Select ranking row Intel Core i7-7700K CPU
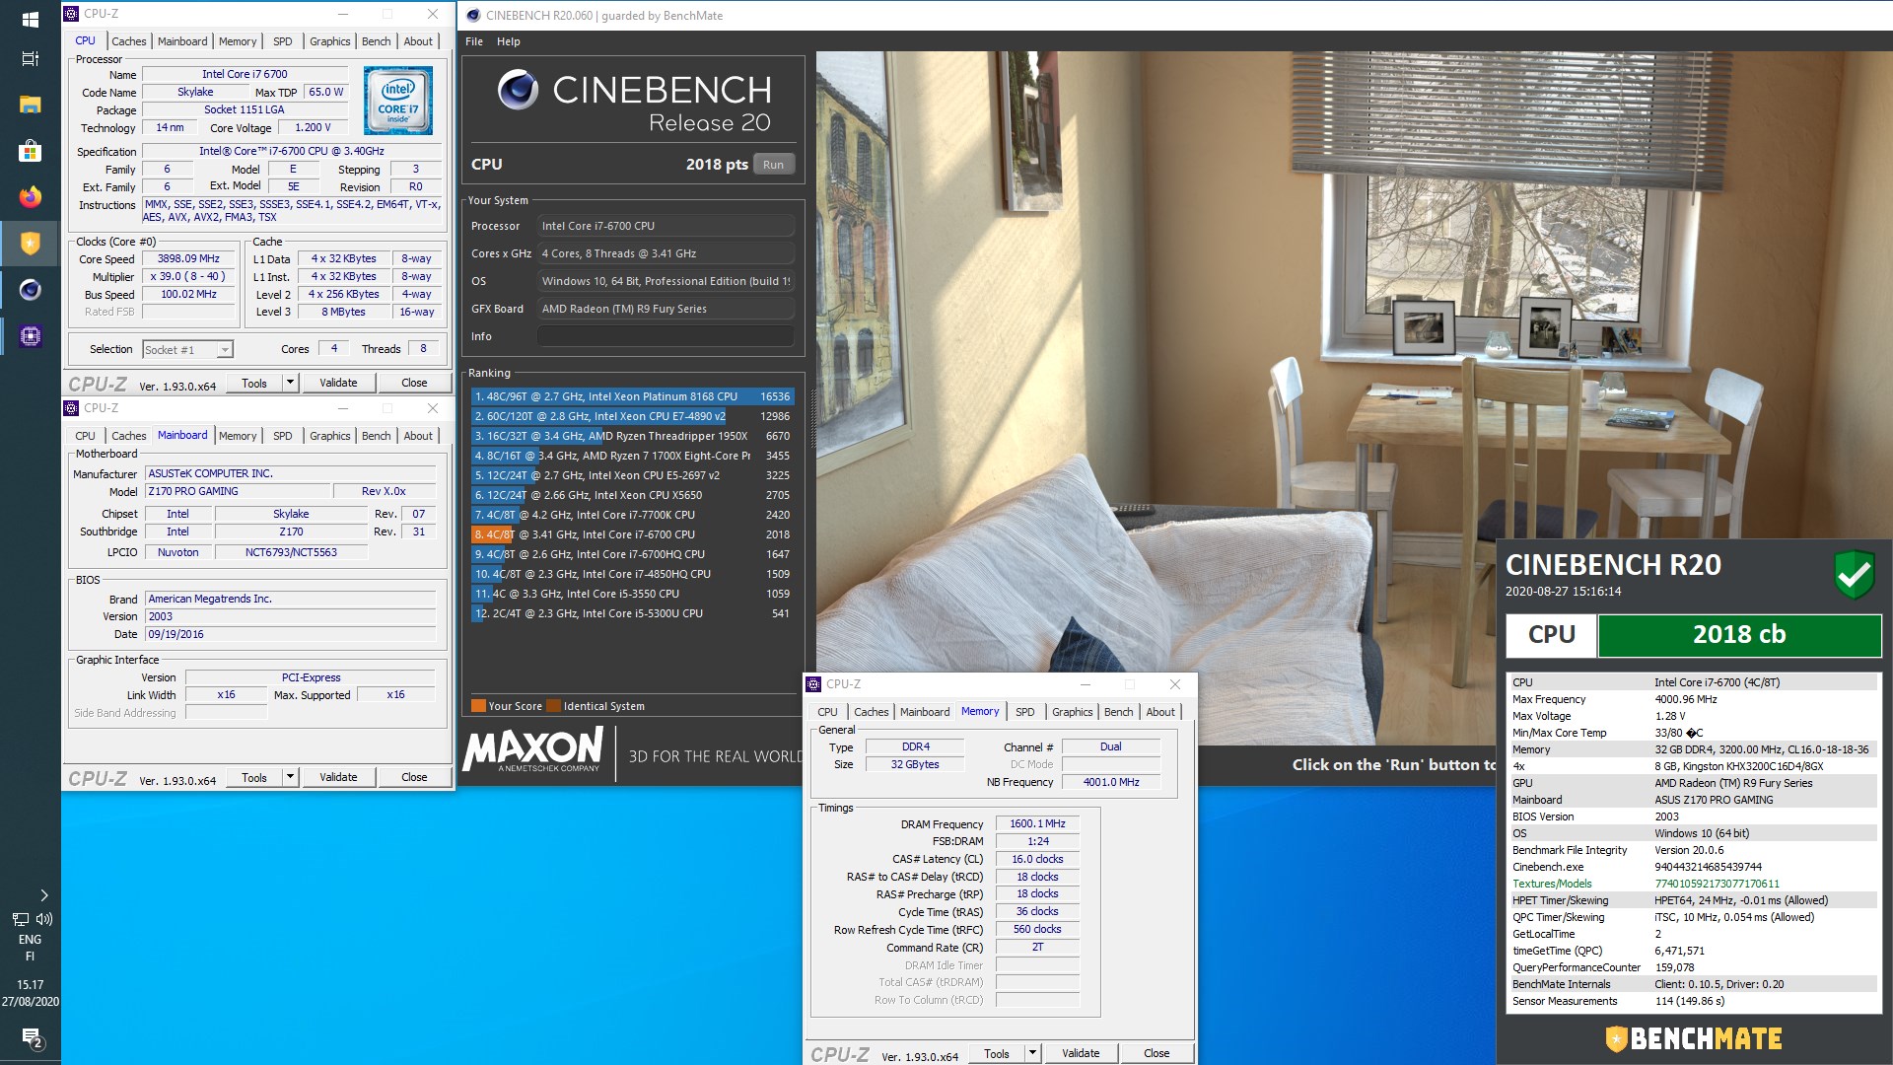The height and width of the screenshot is (1065, 1893). 631,515
